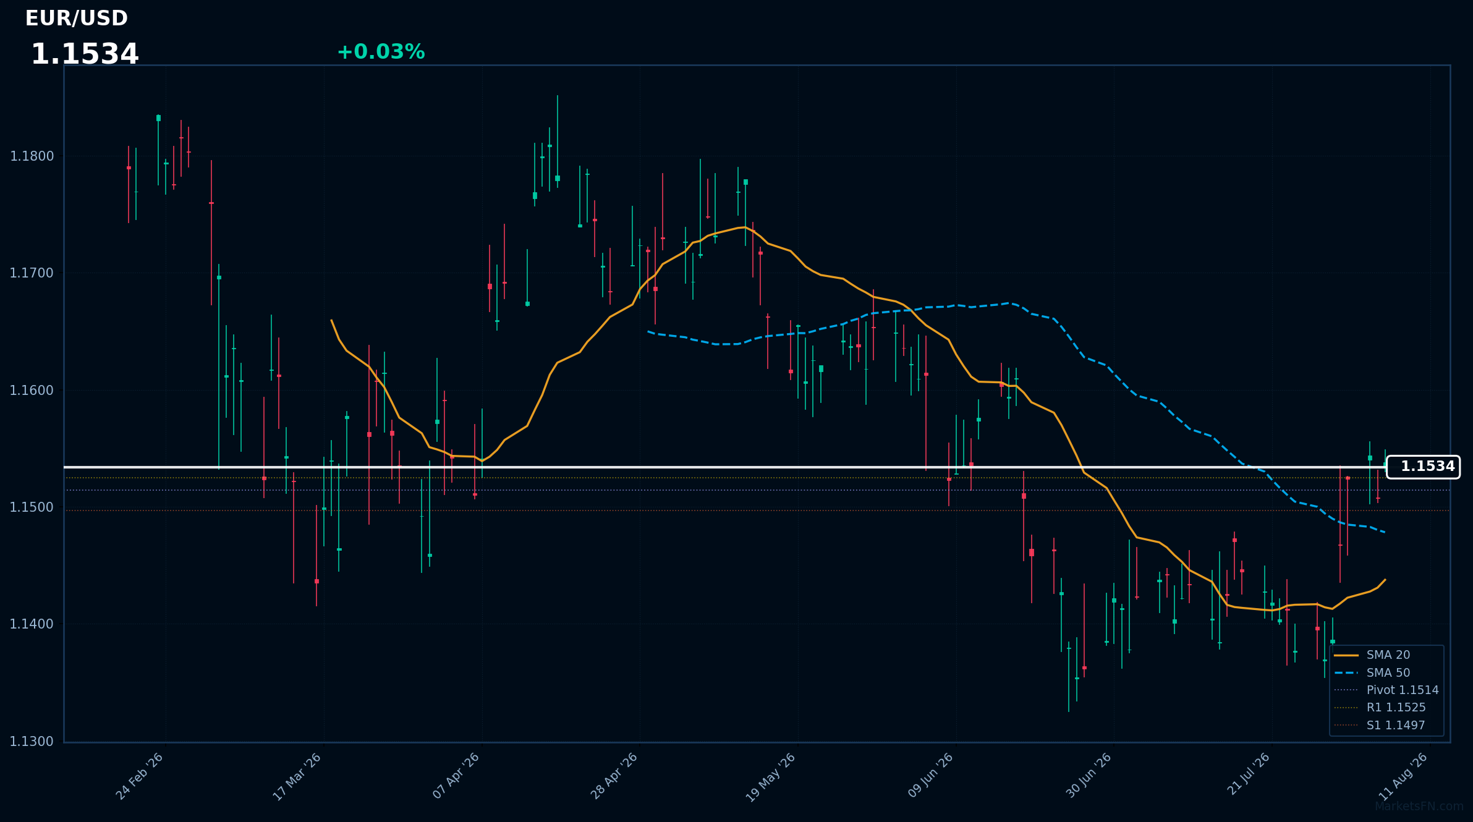The image size is (1473, 822).
Task: Click the 28 Apr '26 date label
Action: pyautogui.click(x=614, y=776)
